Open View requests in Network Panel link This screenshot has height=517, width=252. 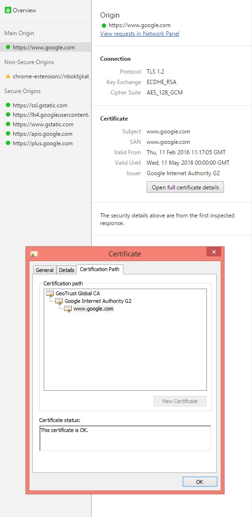click(x=140, y=34)
